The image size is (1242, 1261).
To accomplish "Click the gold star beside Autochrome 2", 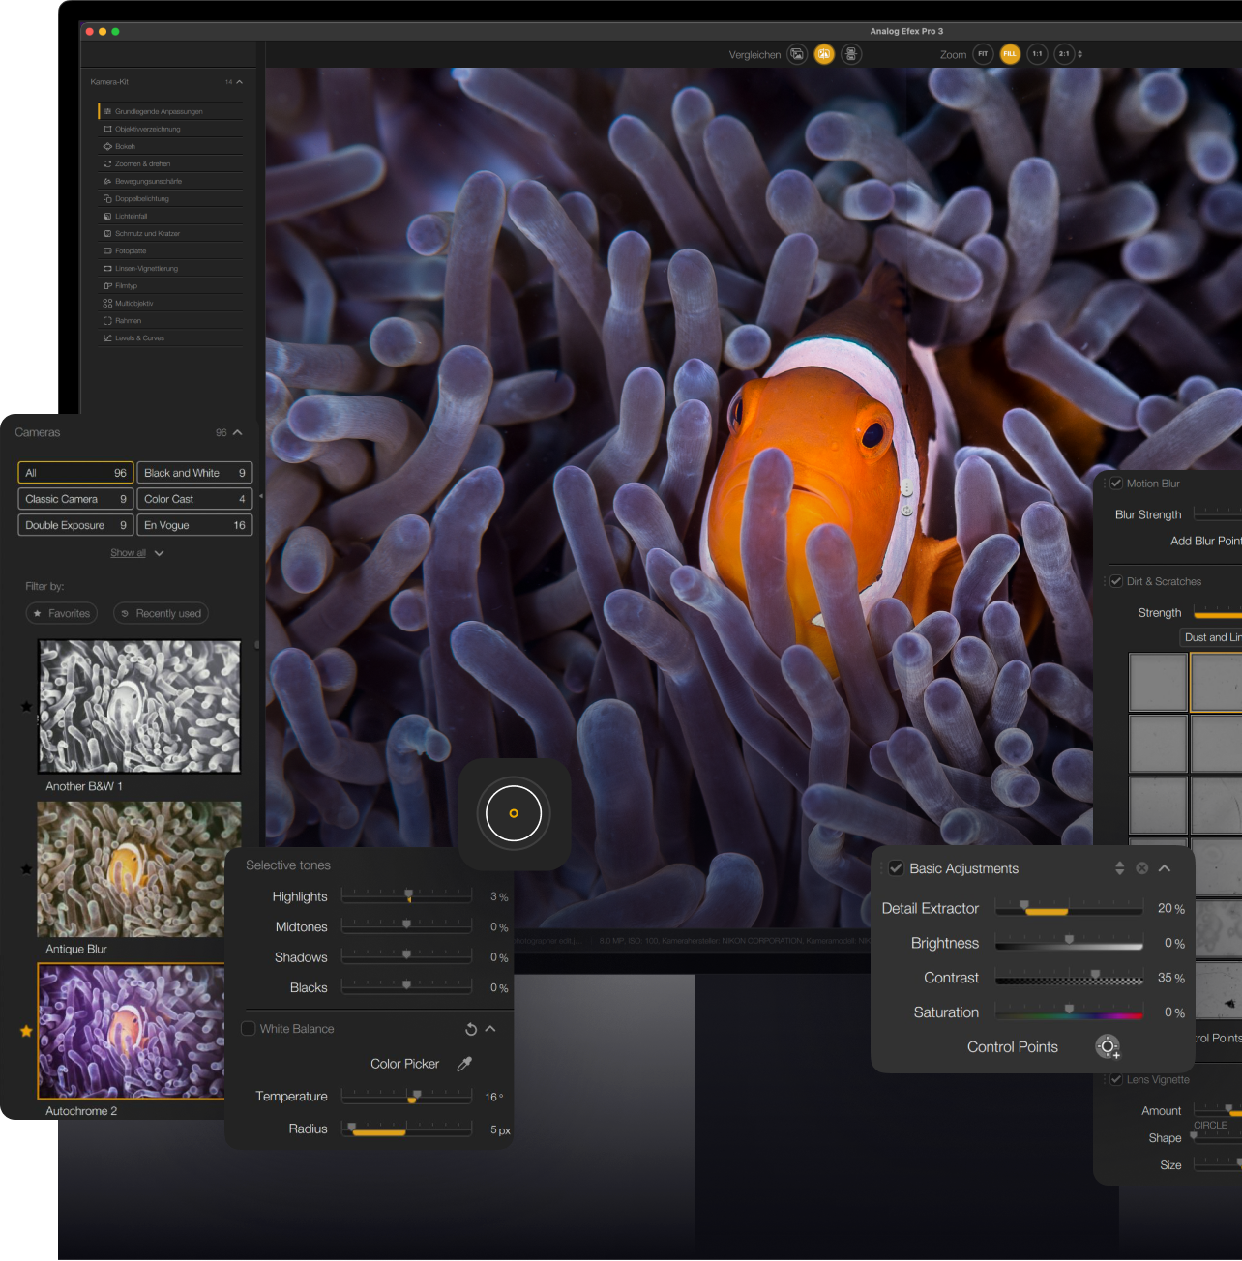I will (x=26, y=1031).
